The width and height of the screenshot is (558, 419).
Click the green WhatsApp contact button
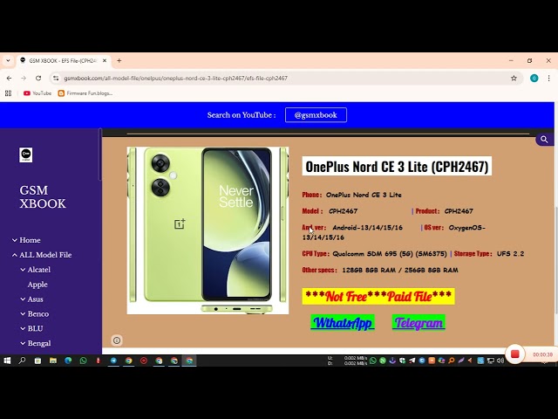click(343, 323)
